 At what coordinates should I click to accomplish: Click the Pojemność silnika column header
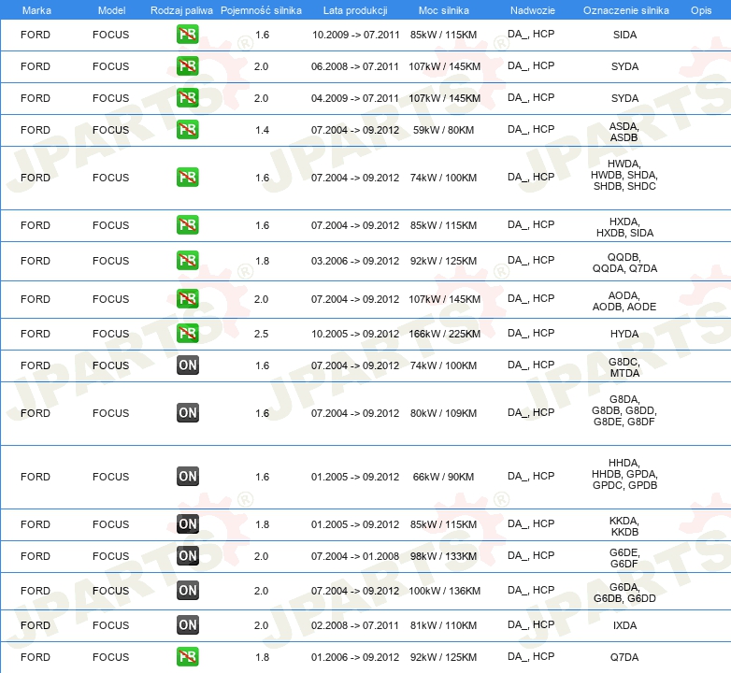point(261,10)
